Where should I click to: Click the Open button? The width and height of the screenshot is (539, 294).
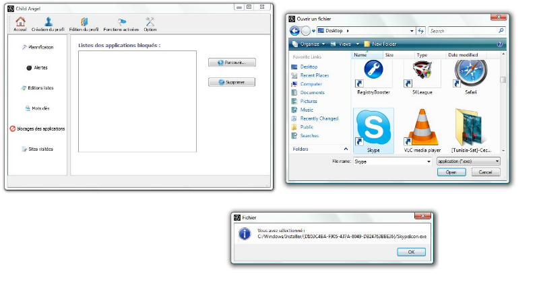click(x=451, y=172)
